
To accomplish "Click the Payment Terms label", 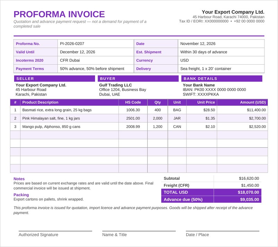I will [x=30, y=68].
